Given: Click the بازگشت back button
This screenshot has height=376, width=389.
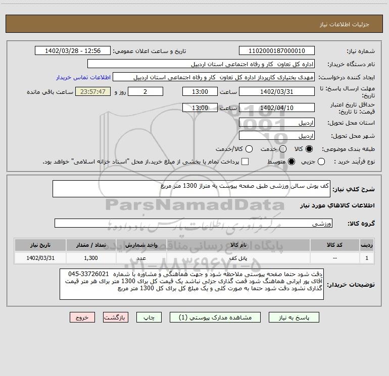Looking at the screenshot, I should (x=116, y=317).
